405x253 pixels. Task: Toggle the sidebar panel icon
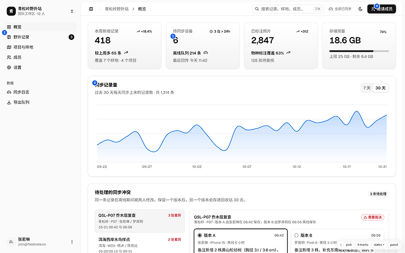[91, 9]
